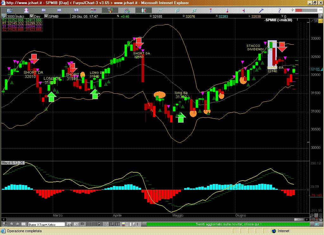Click the pink upload arrow icon

click(x=27, y=10)
